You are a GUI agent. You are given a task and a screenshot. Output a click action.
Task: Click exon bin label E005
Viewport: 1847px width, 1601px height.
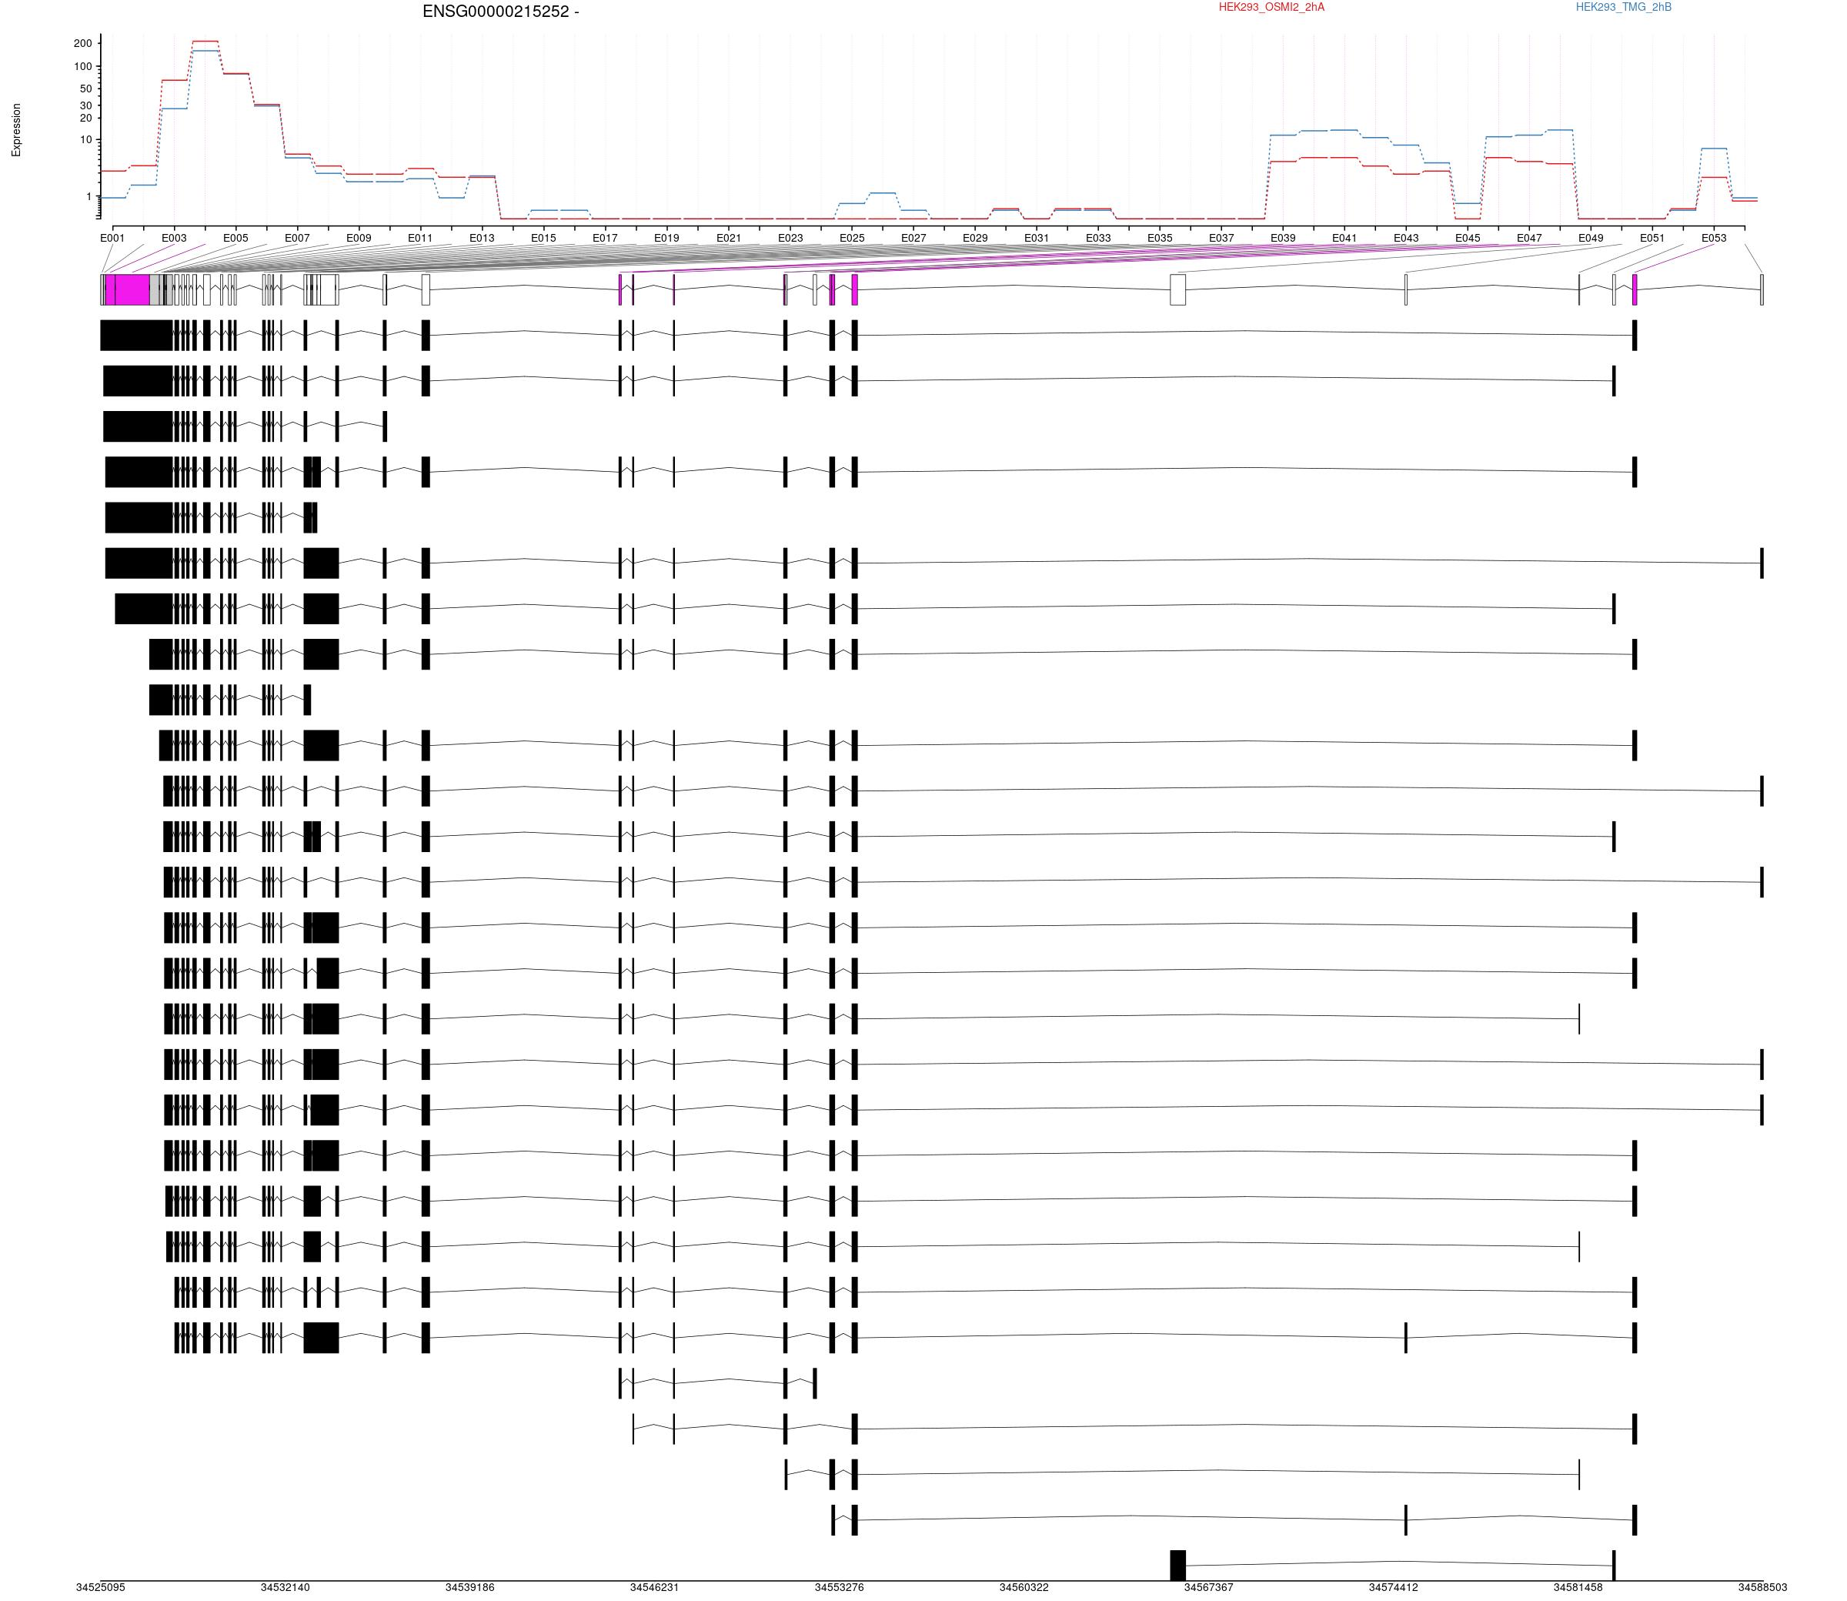[235, 239]
